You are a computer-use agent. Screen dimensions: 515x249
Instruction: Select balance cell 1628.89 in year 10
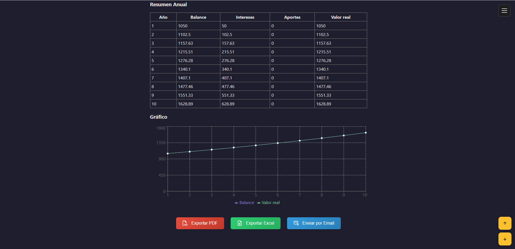198,104
